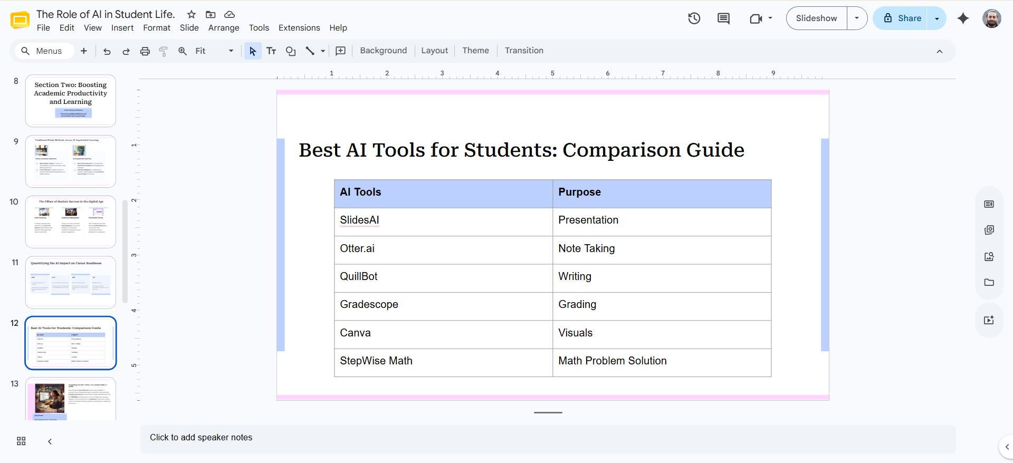Click the Paint format icon
Viewport: 1013px width, 463px height.
[164, 51]
